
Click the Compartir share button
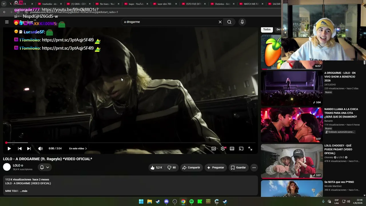pos(191,168)
